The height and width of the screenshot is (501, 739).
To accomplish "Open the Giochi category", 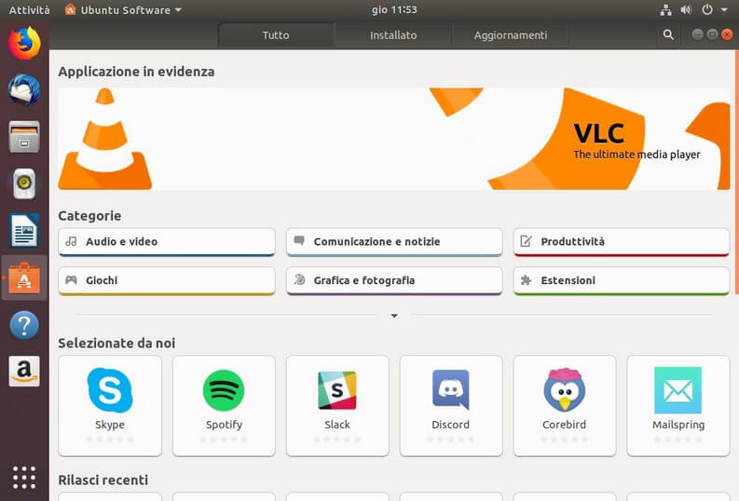I will pos(167,280).
